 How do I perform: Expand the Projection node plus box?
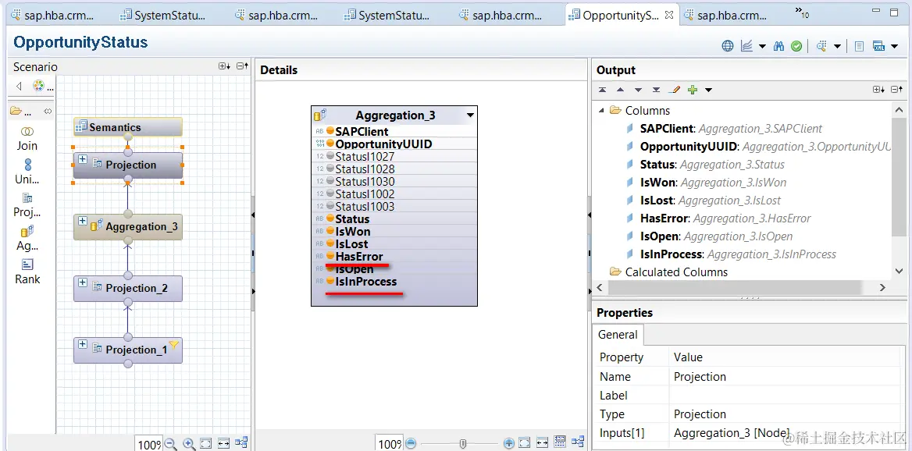(x=83, y=159)
